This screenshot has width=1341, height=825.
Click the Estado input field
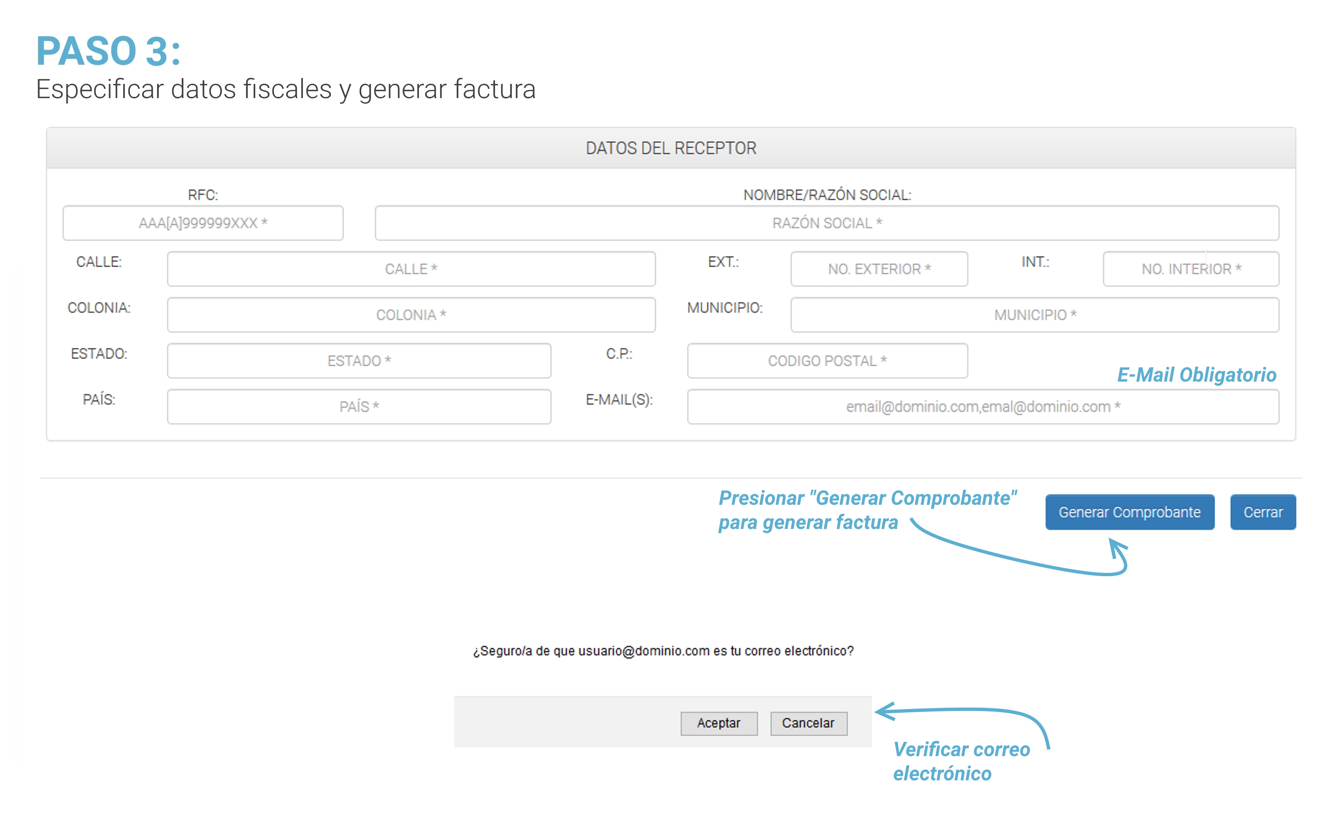358,360
